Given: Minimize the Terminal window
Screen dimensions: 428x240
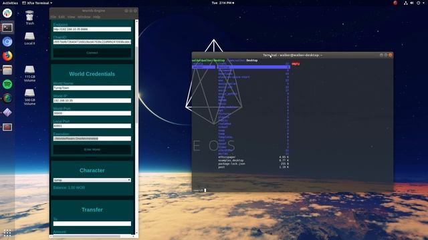Looking at the screenshot, I should (381, 55).
